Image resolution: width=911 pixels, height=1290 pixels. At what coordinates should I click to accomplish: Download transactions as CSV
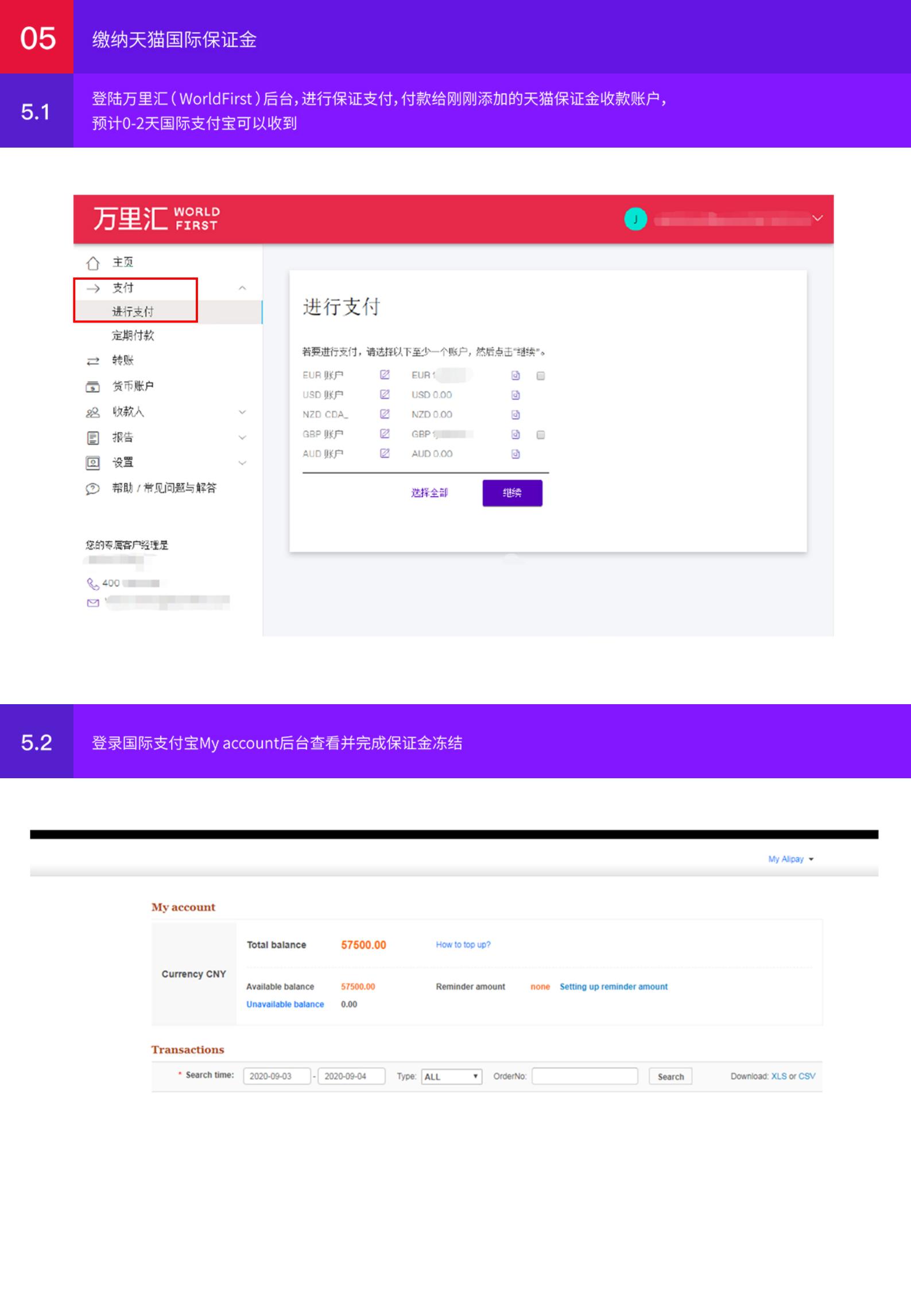807,1076
